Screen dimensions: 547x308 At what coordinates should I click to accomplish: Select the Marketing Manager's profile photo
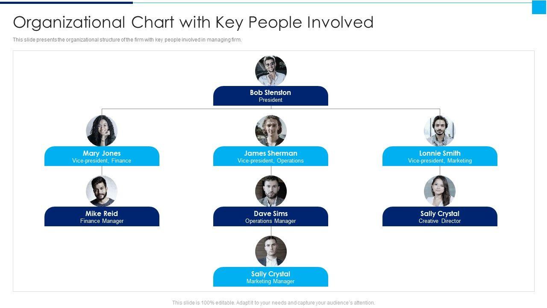(x=271, y=252)
